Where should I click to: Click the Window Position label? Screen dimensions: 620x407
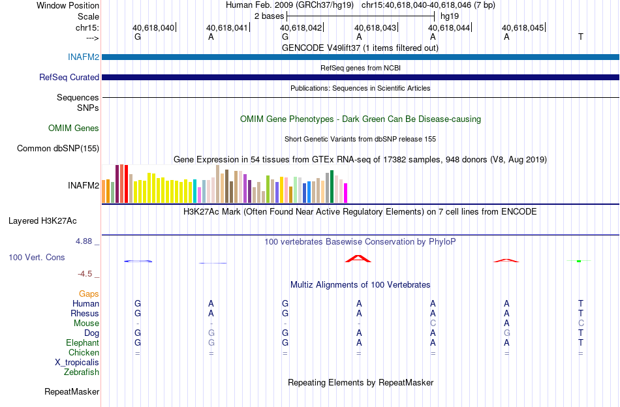[x=68, y=5]
